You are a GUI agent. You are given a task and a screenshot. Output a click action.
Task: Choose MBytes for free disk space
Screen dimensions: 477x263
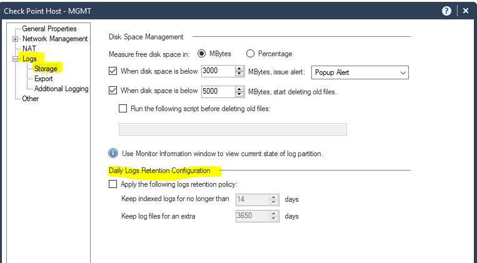(x=201, y=54)
